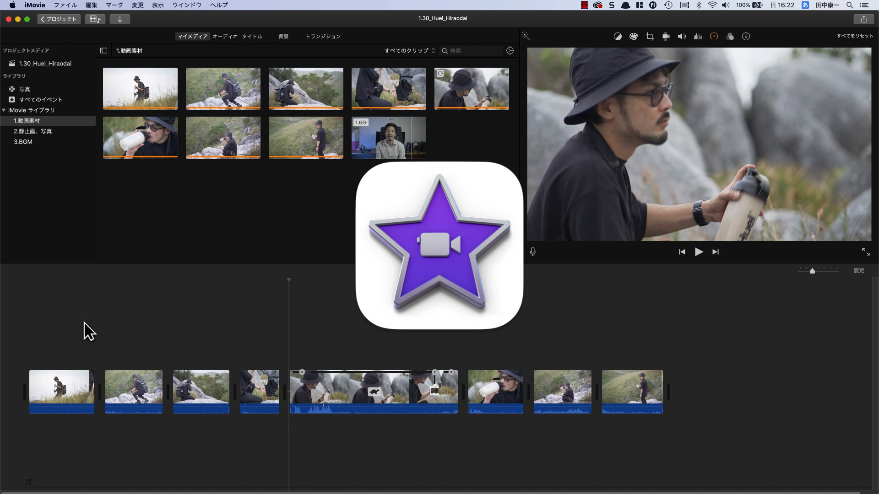This screenshot has height=494, width=879.
Task: Click すべてをリセット button
Action: [x=855, y=36]
